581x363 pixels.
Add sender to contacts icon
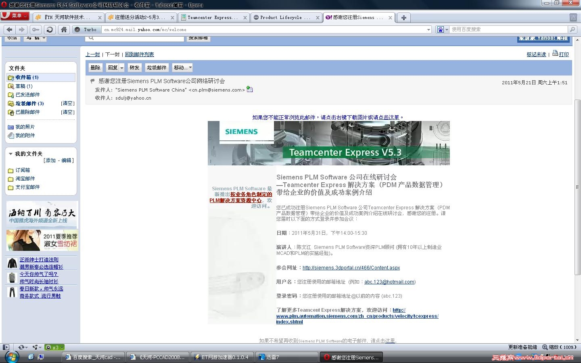[250, 90]
